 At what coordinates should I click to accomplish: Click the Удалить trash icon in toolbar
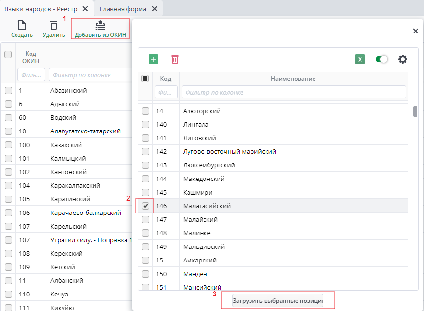point(54,25)
